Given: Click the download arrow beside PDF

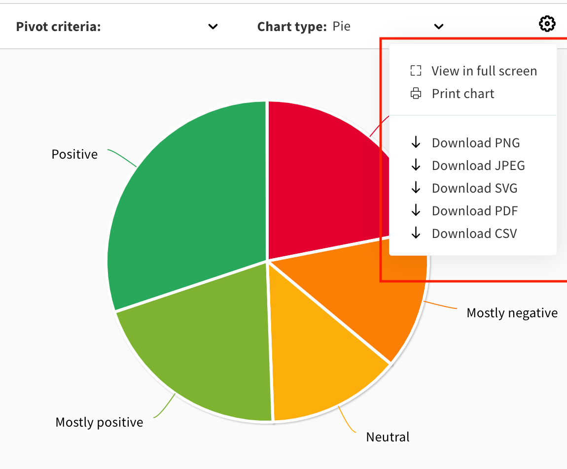Looking at the screenshot, I should pos(416,211).
